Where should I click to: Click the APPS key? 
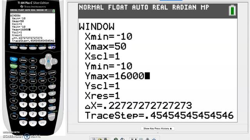tap(23, 74)
